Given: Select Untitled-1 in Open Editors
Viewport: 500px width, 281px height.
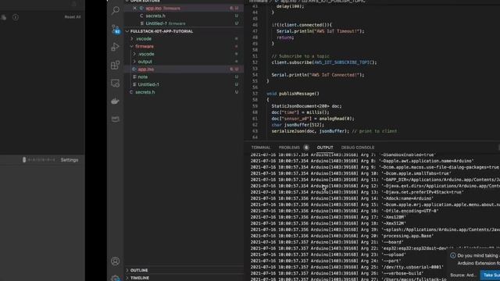Looking at the screenshot, I should coord(156,23).
